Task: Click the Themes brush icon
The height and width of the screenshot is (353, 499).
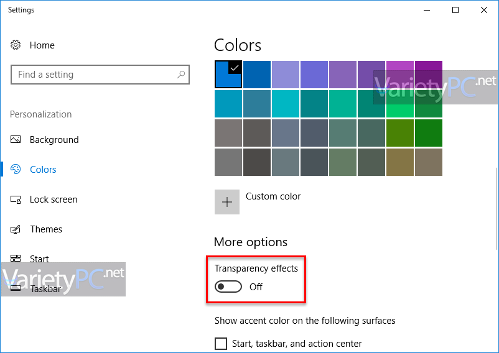Action: (16, 229)
